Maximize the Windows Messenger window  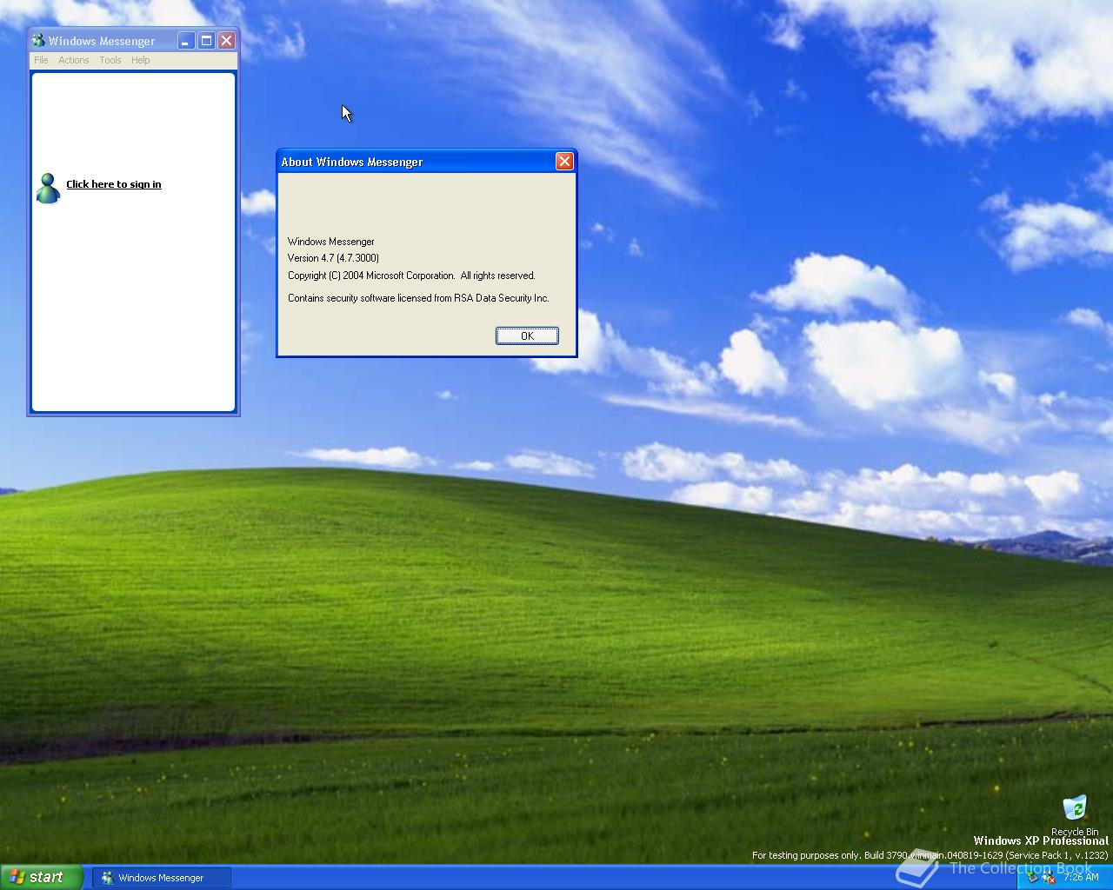[x=206, y=40]
